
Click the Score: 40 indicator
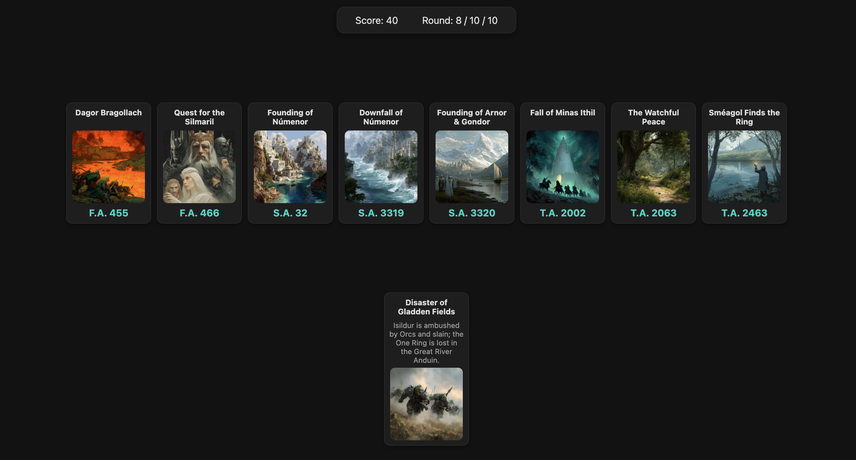[x=377, y=20]
